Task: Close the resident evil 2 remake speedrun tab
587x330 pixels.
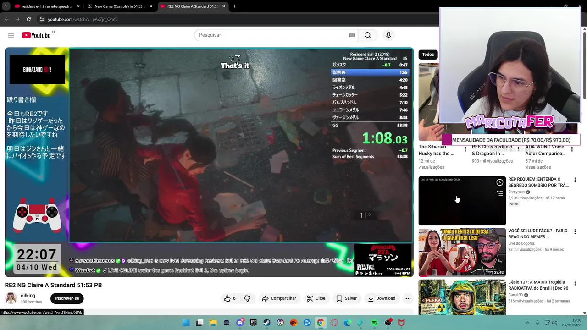Action: tap(78, 6)
